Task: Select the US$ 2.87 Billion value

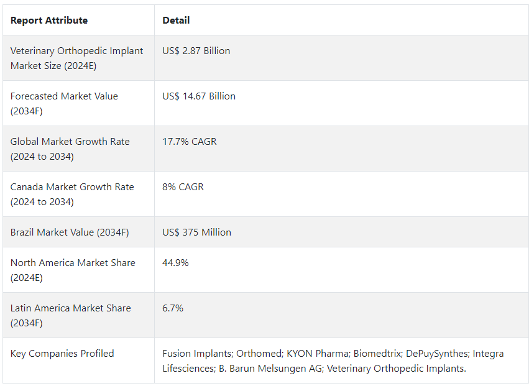Action: [x=196, y=51]
